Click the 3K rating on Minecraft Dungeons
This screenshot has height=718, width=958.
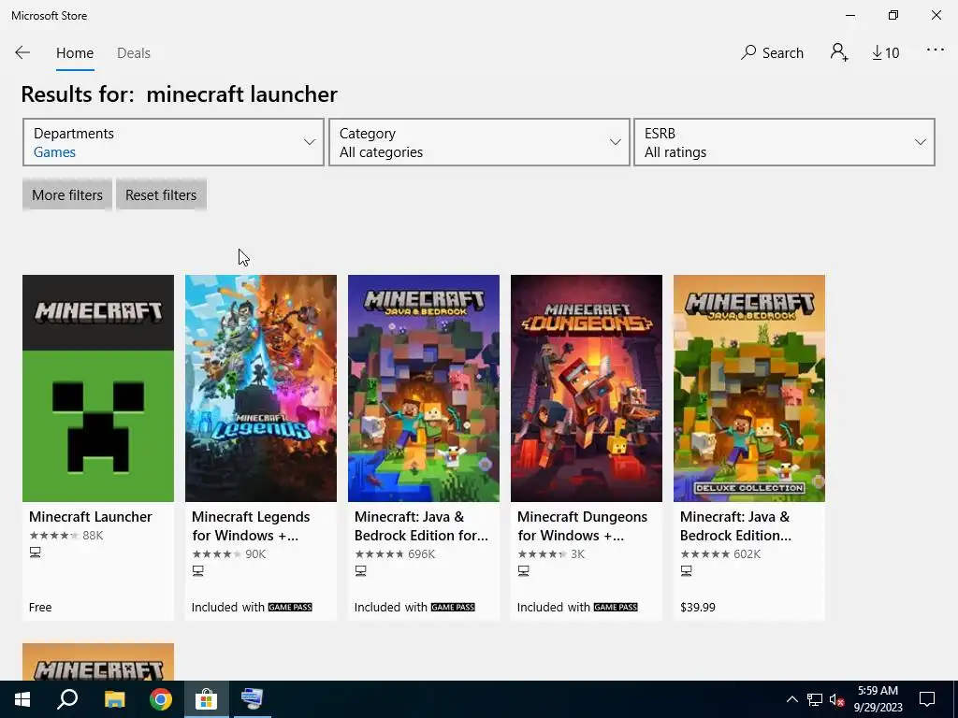(551, 554)
